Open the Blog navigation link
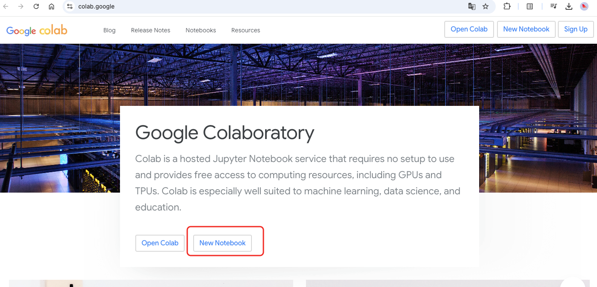The image size is (597, 287). point(109,30)
